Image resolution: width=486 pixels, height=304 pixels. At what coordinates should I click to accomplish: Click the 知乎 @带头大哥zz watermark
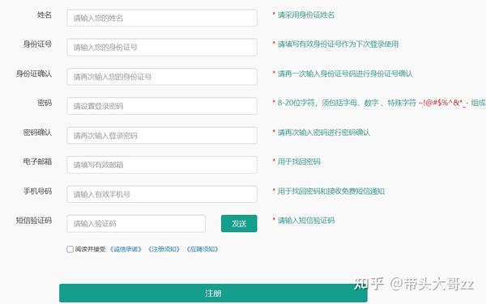(414, 284)
